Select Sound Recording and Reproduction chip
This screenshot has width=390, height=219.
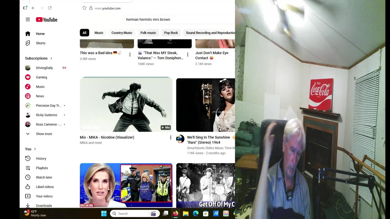pos(209,33)
